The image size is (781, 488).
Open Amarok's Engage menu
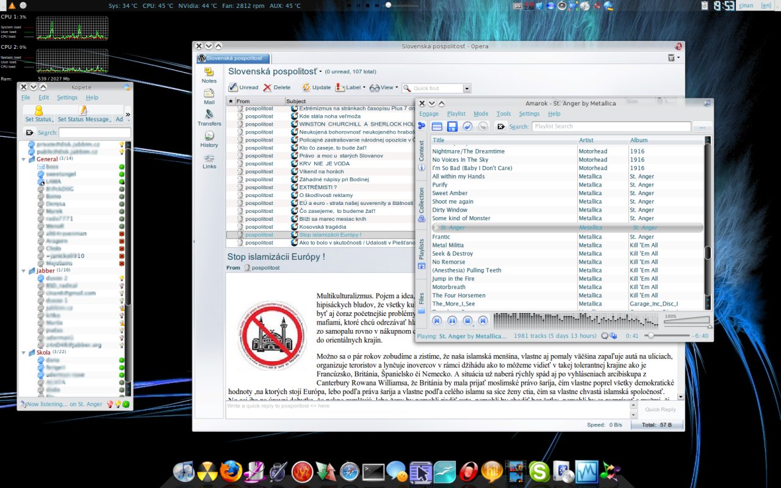coord(429,113)
